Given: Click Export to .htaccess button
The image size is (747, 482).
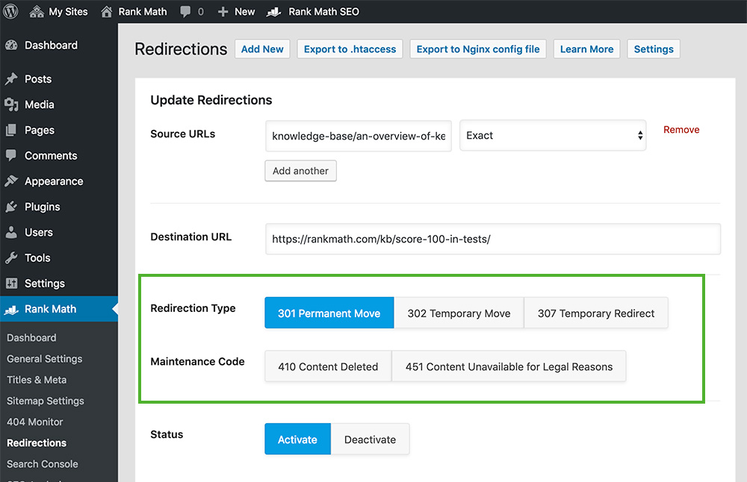Looking at the screenshot, I should (x=350, y=49).
